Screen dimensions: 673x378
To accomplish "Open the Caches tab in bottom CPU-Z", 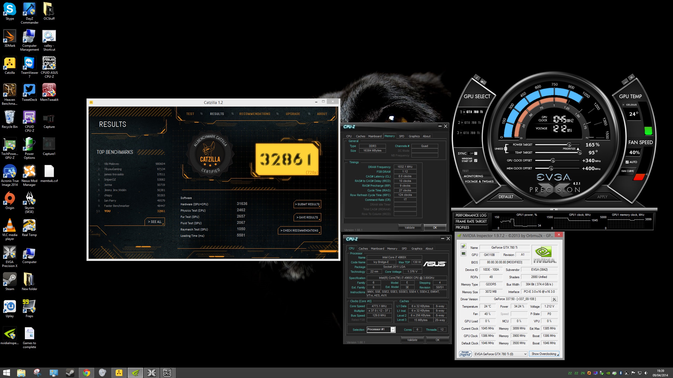I will (x=363, y=249).
